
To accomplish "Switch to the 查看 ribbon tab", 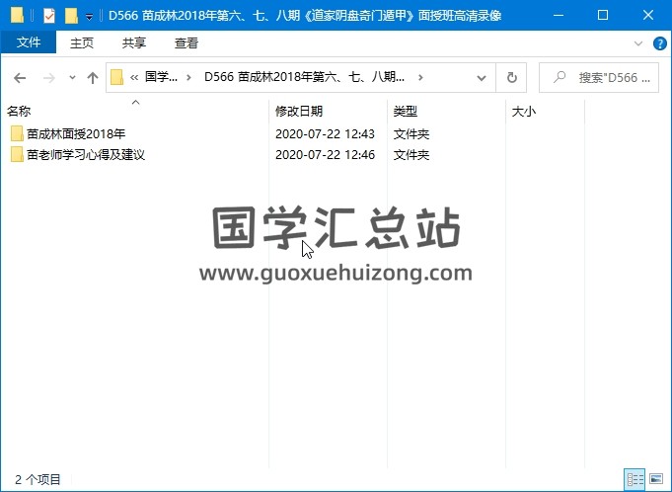I will [186, 42].
